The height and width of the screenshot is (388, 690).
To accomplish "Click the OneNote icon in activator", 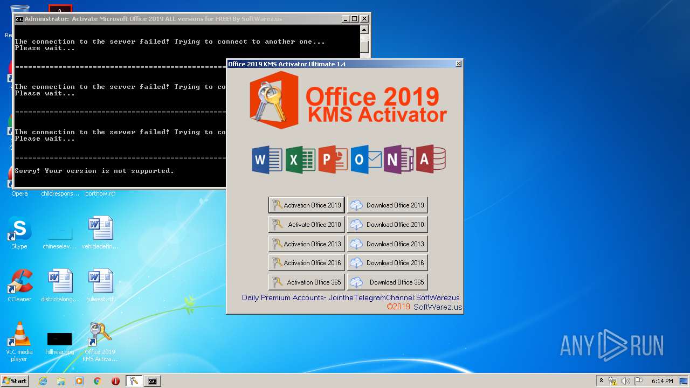I will [399, 160].
